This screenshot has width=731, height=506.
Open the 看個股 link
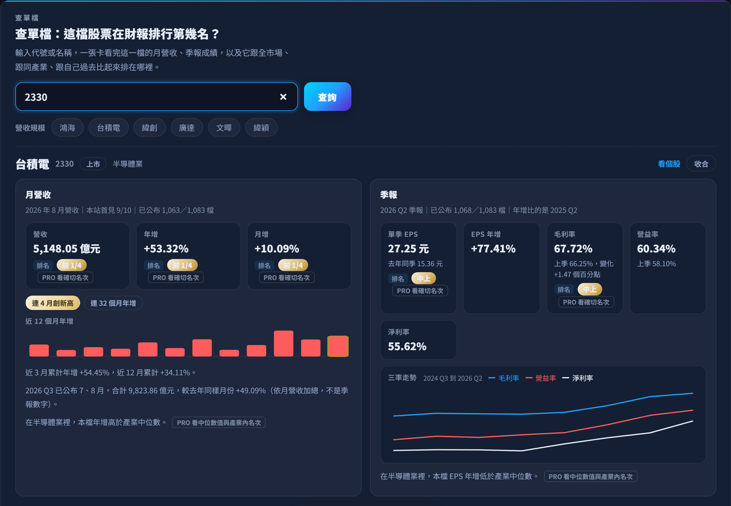[669, 164]
